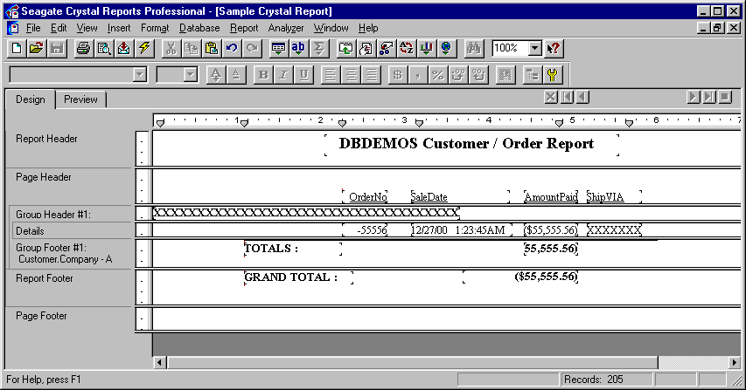Go to next page arrow button

click(694, 97)
